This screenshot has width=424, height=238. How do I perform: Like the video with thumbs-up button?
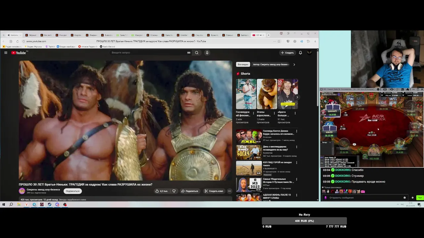(161, 191)
